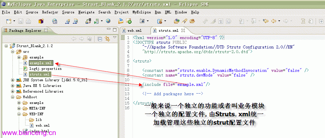Open the Window menu
Image resolution: width=325 pixels, height=138 pixels.
click(181, 12)
